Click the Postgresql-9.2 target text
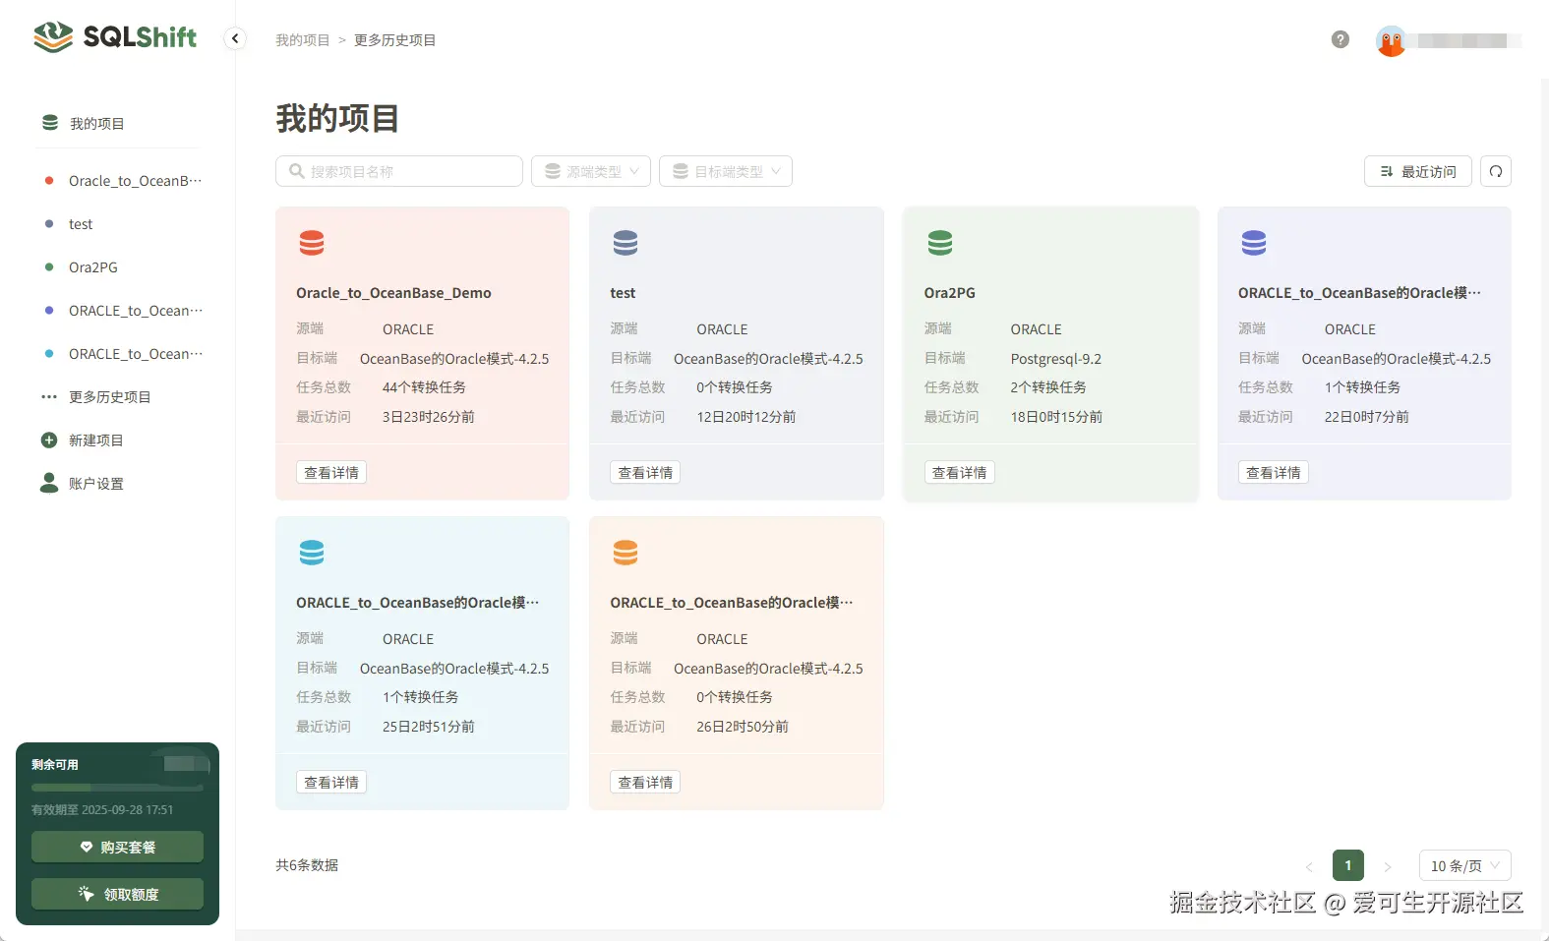This screenshot has height=941, width=1549. coord(1056,359)
